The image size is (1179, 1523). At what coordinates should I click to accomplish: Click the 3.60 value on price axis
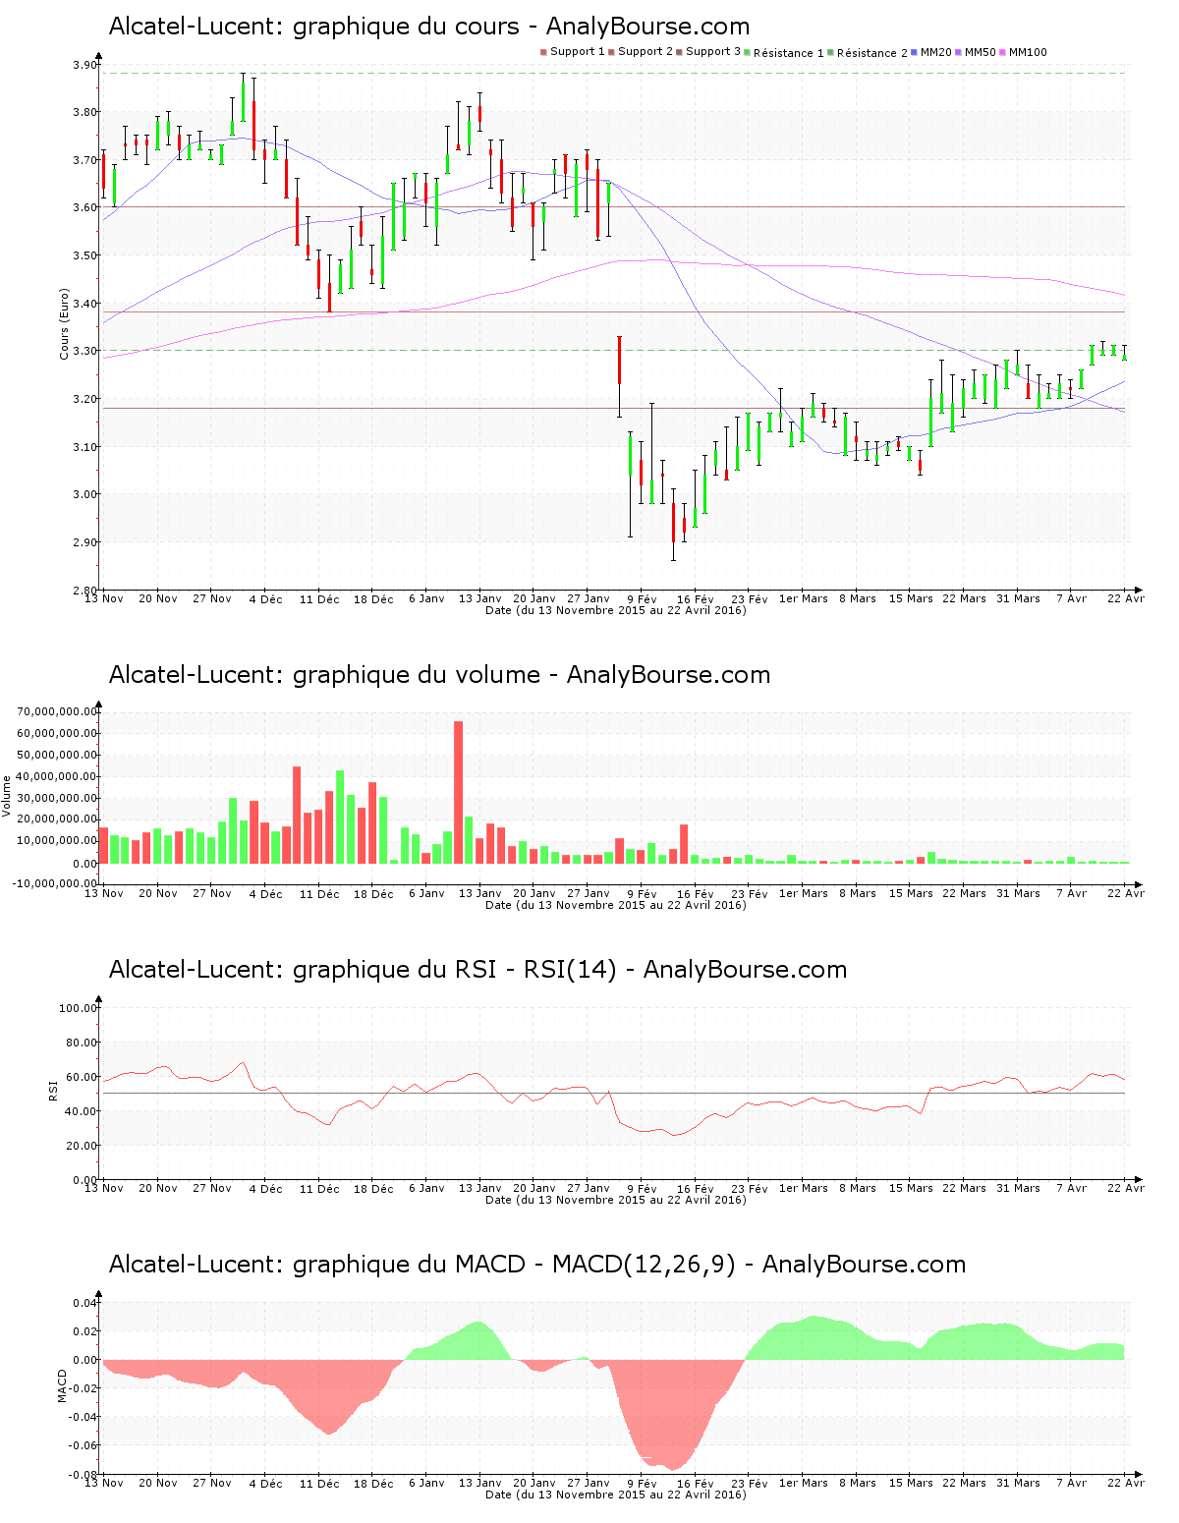[85, 207]
